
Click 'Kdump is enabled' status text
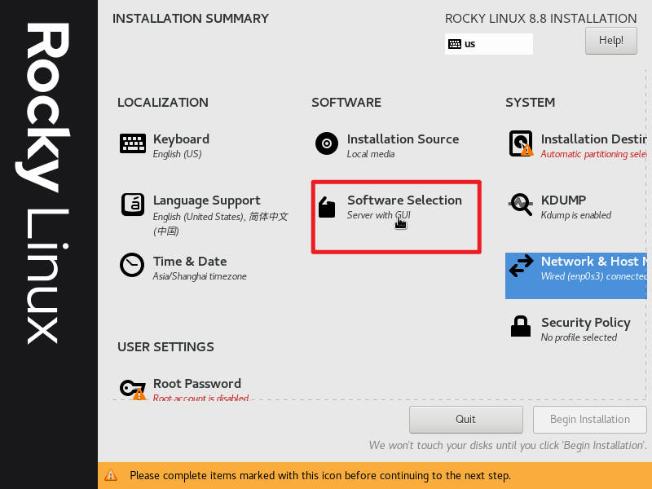point(576,215)
